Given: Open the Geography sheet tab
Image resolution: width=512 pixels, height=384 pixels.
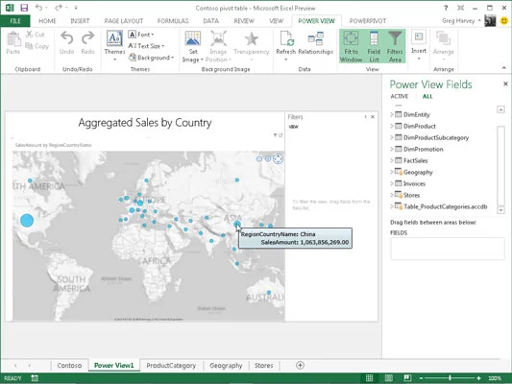Looking at the screenshot, I should pyautogui.click(x=226, y=366).
